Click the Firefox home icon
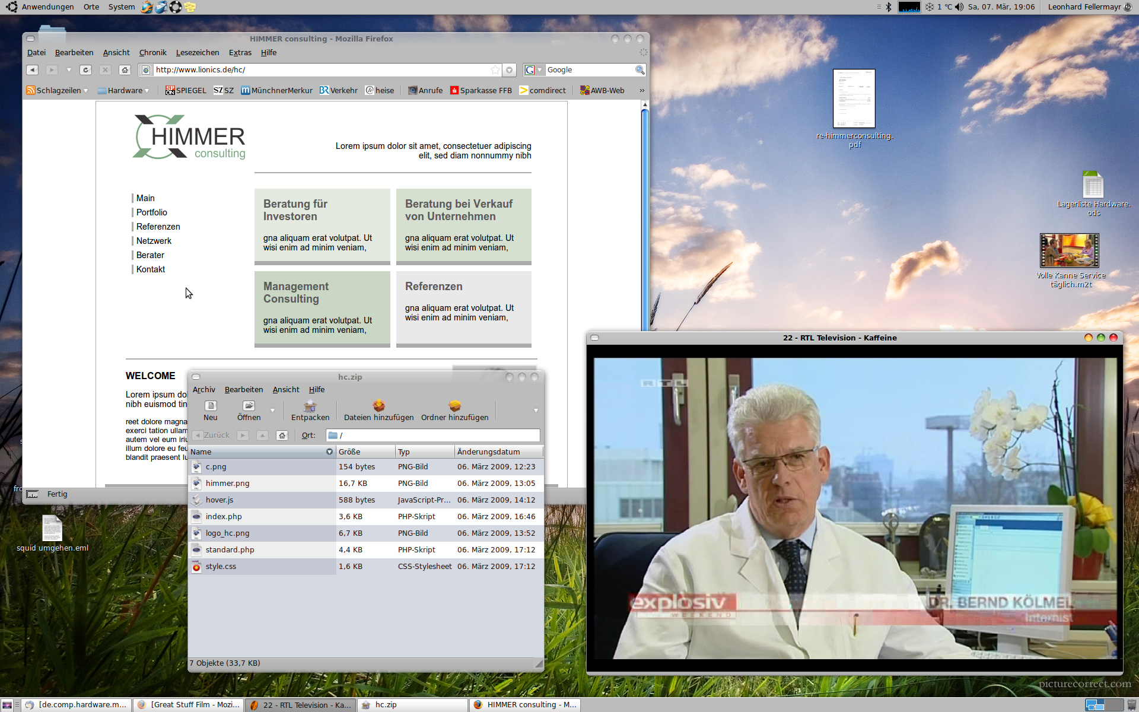The height and width of the screenshot is (712, 1139). pos(125,70)
